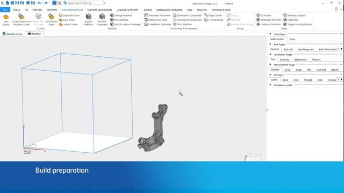Click the Add Part to Scene icon
The height and width of the screenshot is (193, 344).
52,17
